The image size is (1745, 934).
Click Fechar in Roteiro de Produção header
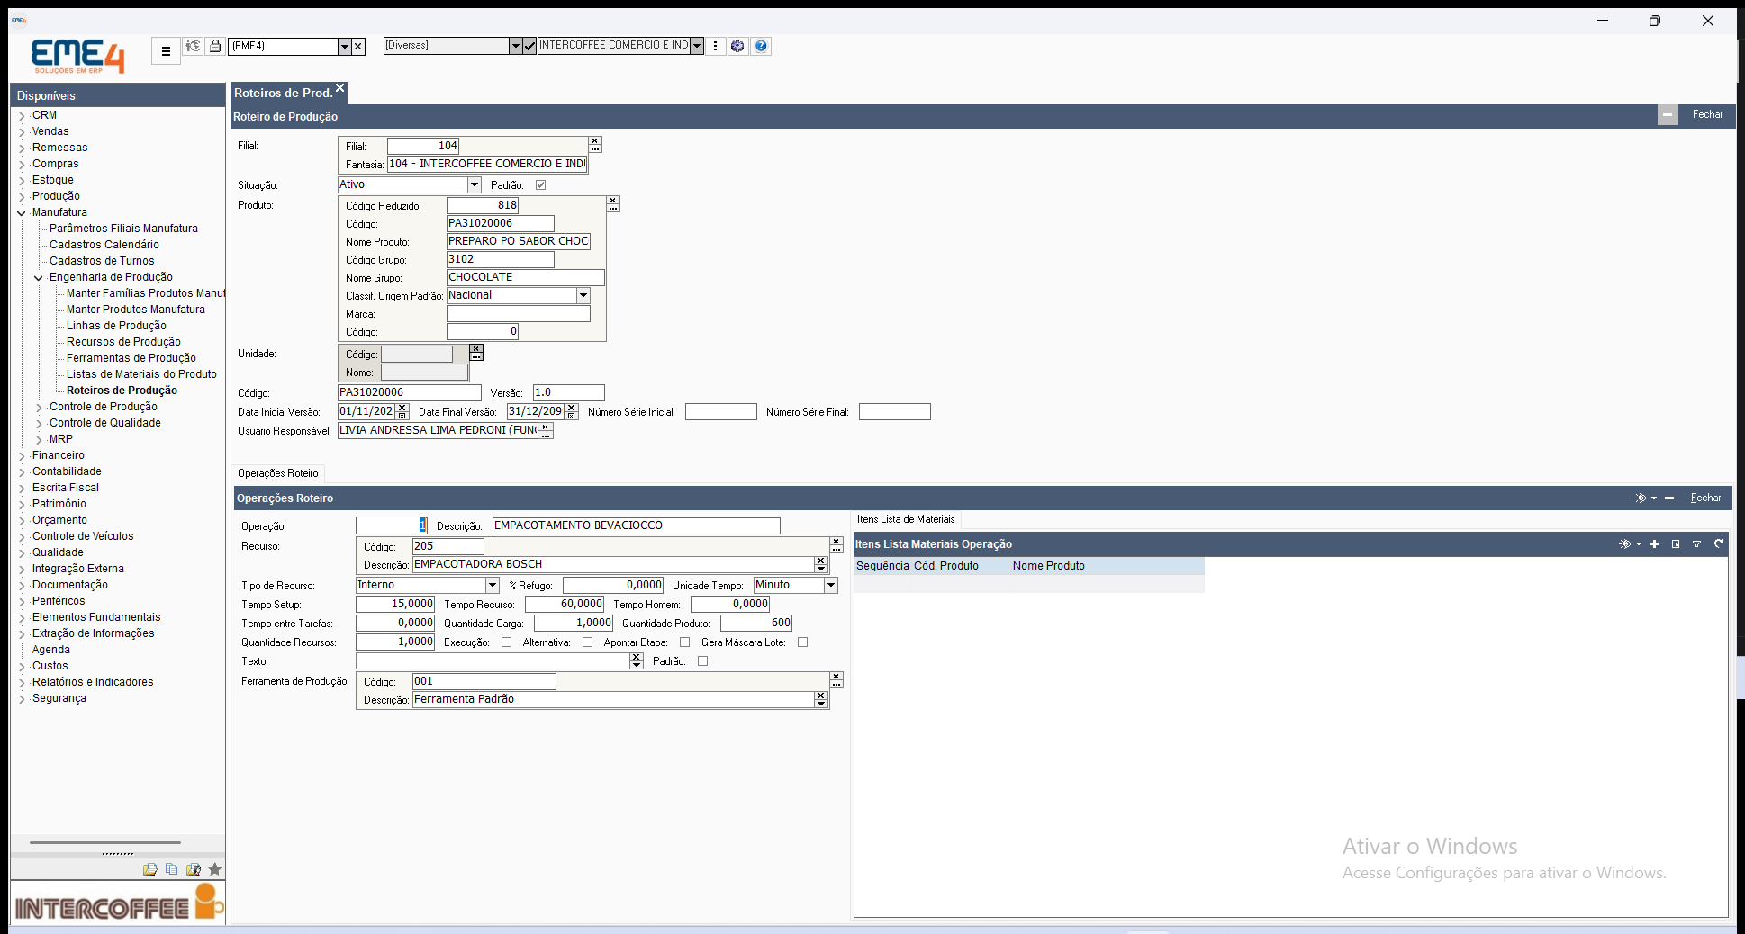pos(1707,114)
